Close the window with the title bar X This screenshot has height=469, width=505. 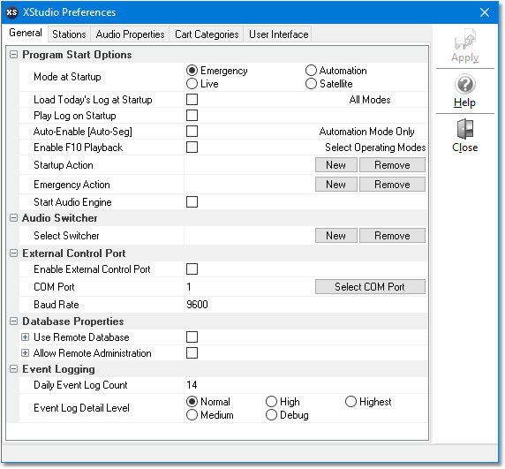pos(485,12)
